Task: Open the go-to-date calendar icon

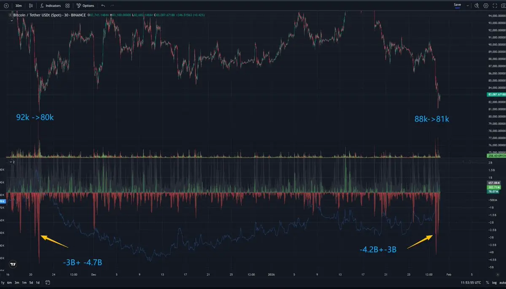Action: pyautogui.click(x=48, y=282)
